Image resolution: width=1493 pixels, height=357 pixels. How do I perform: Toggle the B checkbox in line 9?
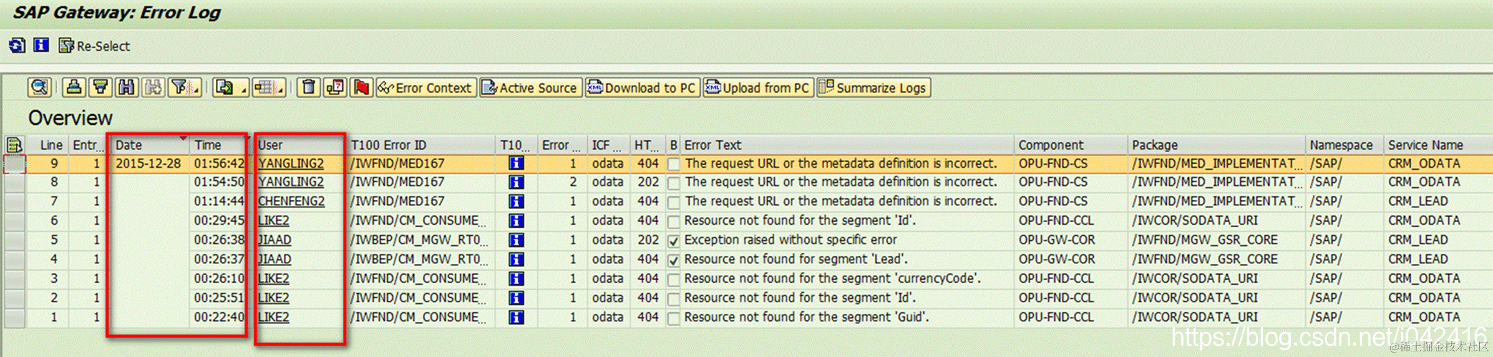coord(673,165)
